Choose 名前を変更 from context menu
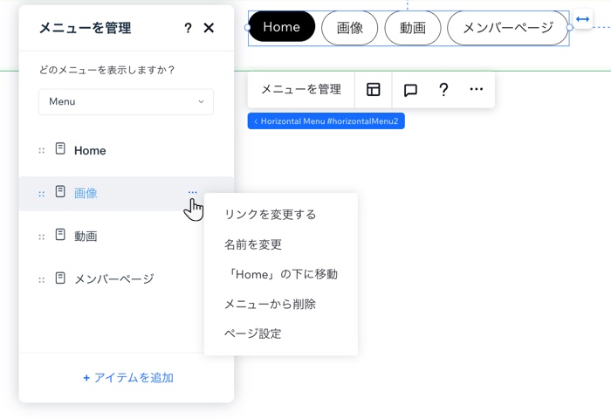This screenshot has height=419, width=611. click(x=253, y=244)
